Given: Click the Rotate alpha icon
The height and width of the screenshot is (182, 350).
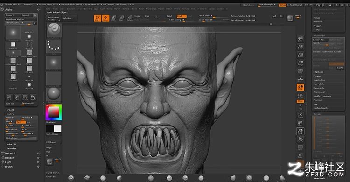Looking at the screenshot, I should click(x=25, y=98).
